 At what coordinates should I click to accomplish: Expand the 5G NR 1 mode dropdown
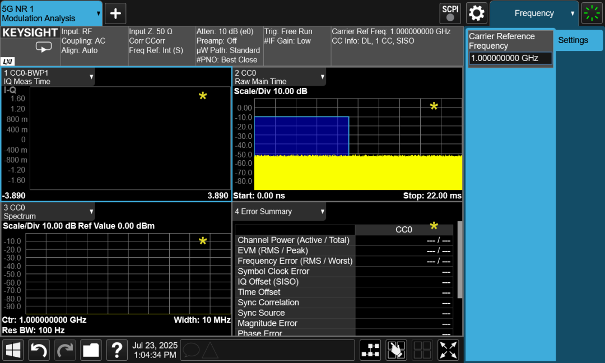(52, 13)
